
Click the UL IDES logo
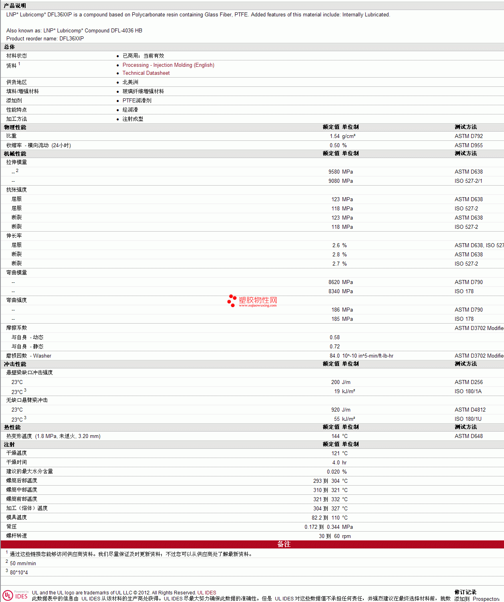tap(16, 595)
